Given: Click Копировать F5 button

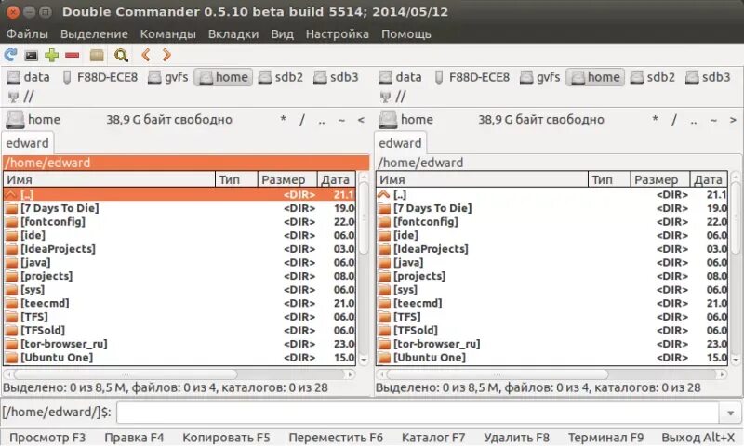Looking at the screenshot, I should (x=226, y=438).
